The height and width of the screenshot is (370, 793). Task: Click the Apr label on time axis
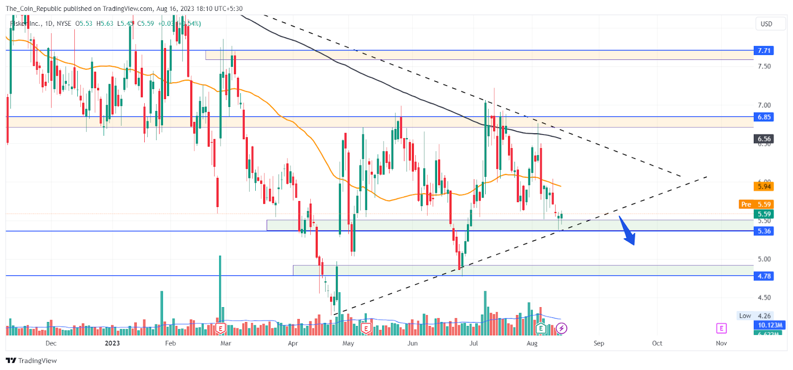click(293, 343)
